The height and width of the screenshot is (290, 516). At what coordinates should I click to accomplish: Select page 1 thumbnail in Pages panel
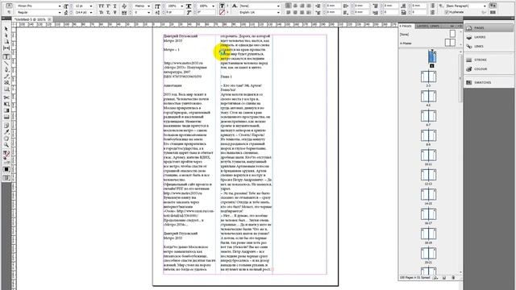coord(432,56)
